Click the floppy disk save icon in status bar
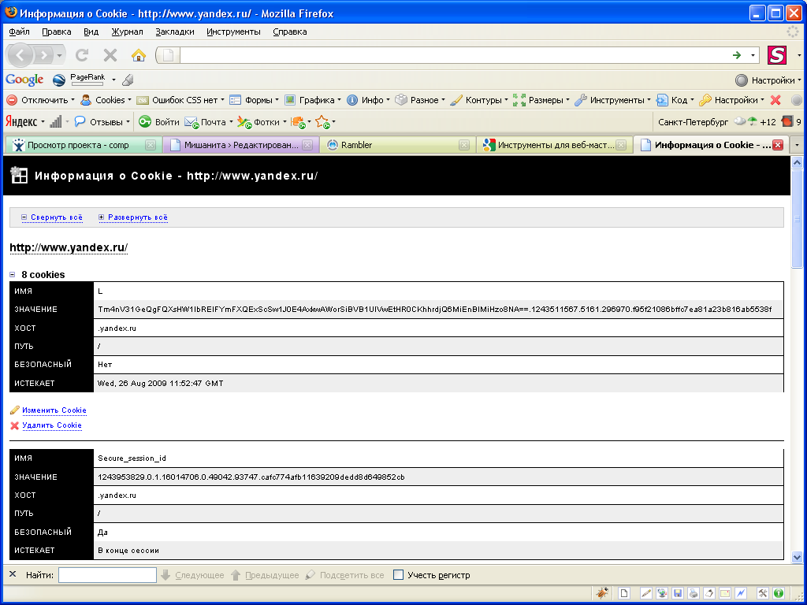The width and height of the screenshot is (807, 605). (677, 593)
